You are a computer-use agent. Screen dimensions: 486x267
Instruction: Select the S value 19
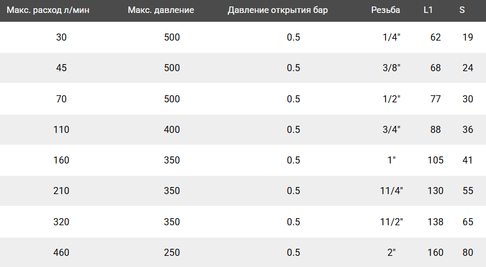click(468, 38)
